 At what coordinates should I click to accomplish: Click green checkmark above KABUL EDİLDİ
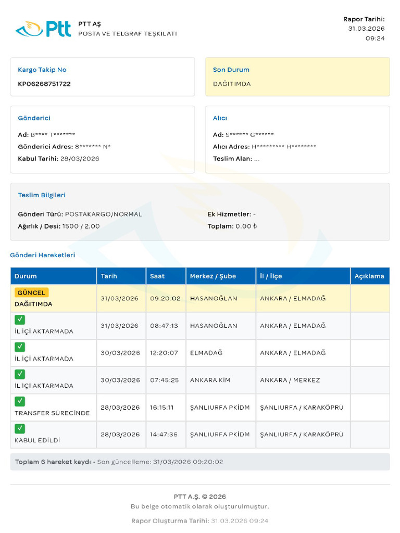pos(20,428)
